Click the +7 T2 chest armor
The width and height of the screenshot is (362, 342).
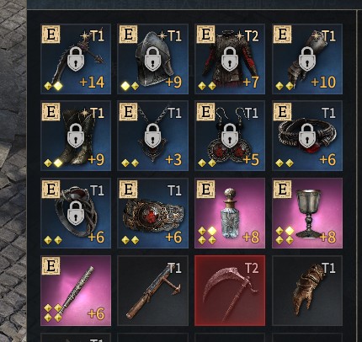[x=230, y=59]
